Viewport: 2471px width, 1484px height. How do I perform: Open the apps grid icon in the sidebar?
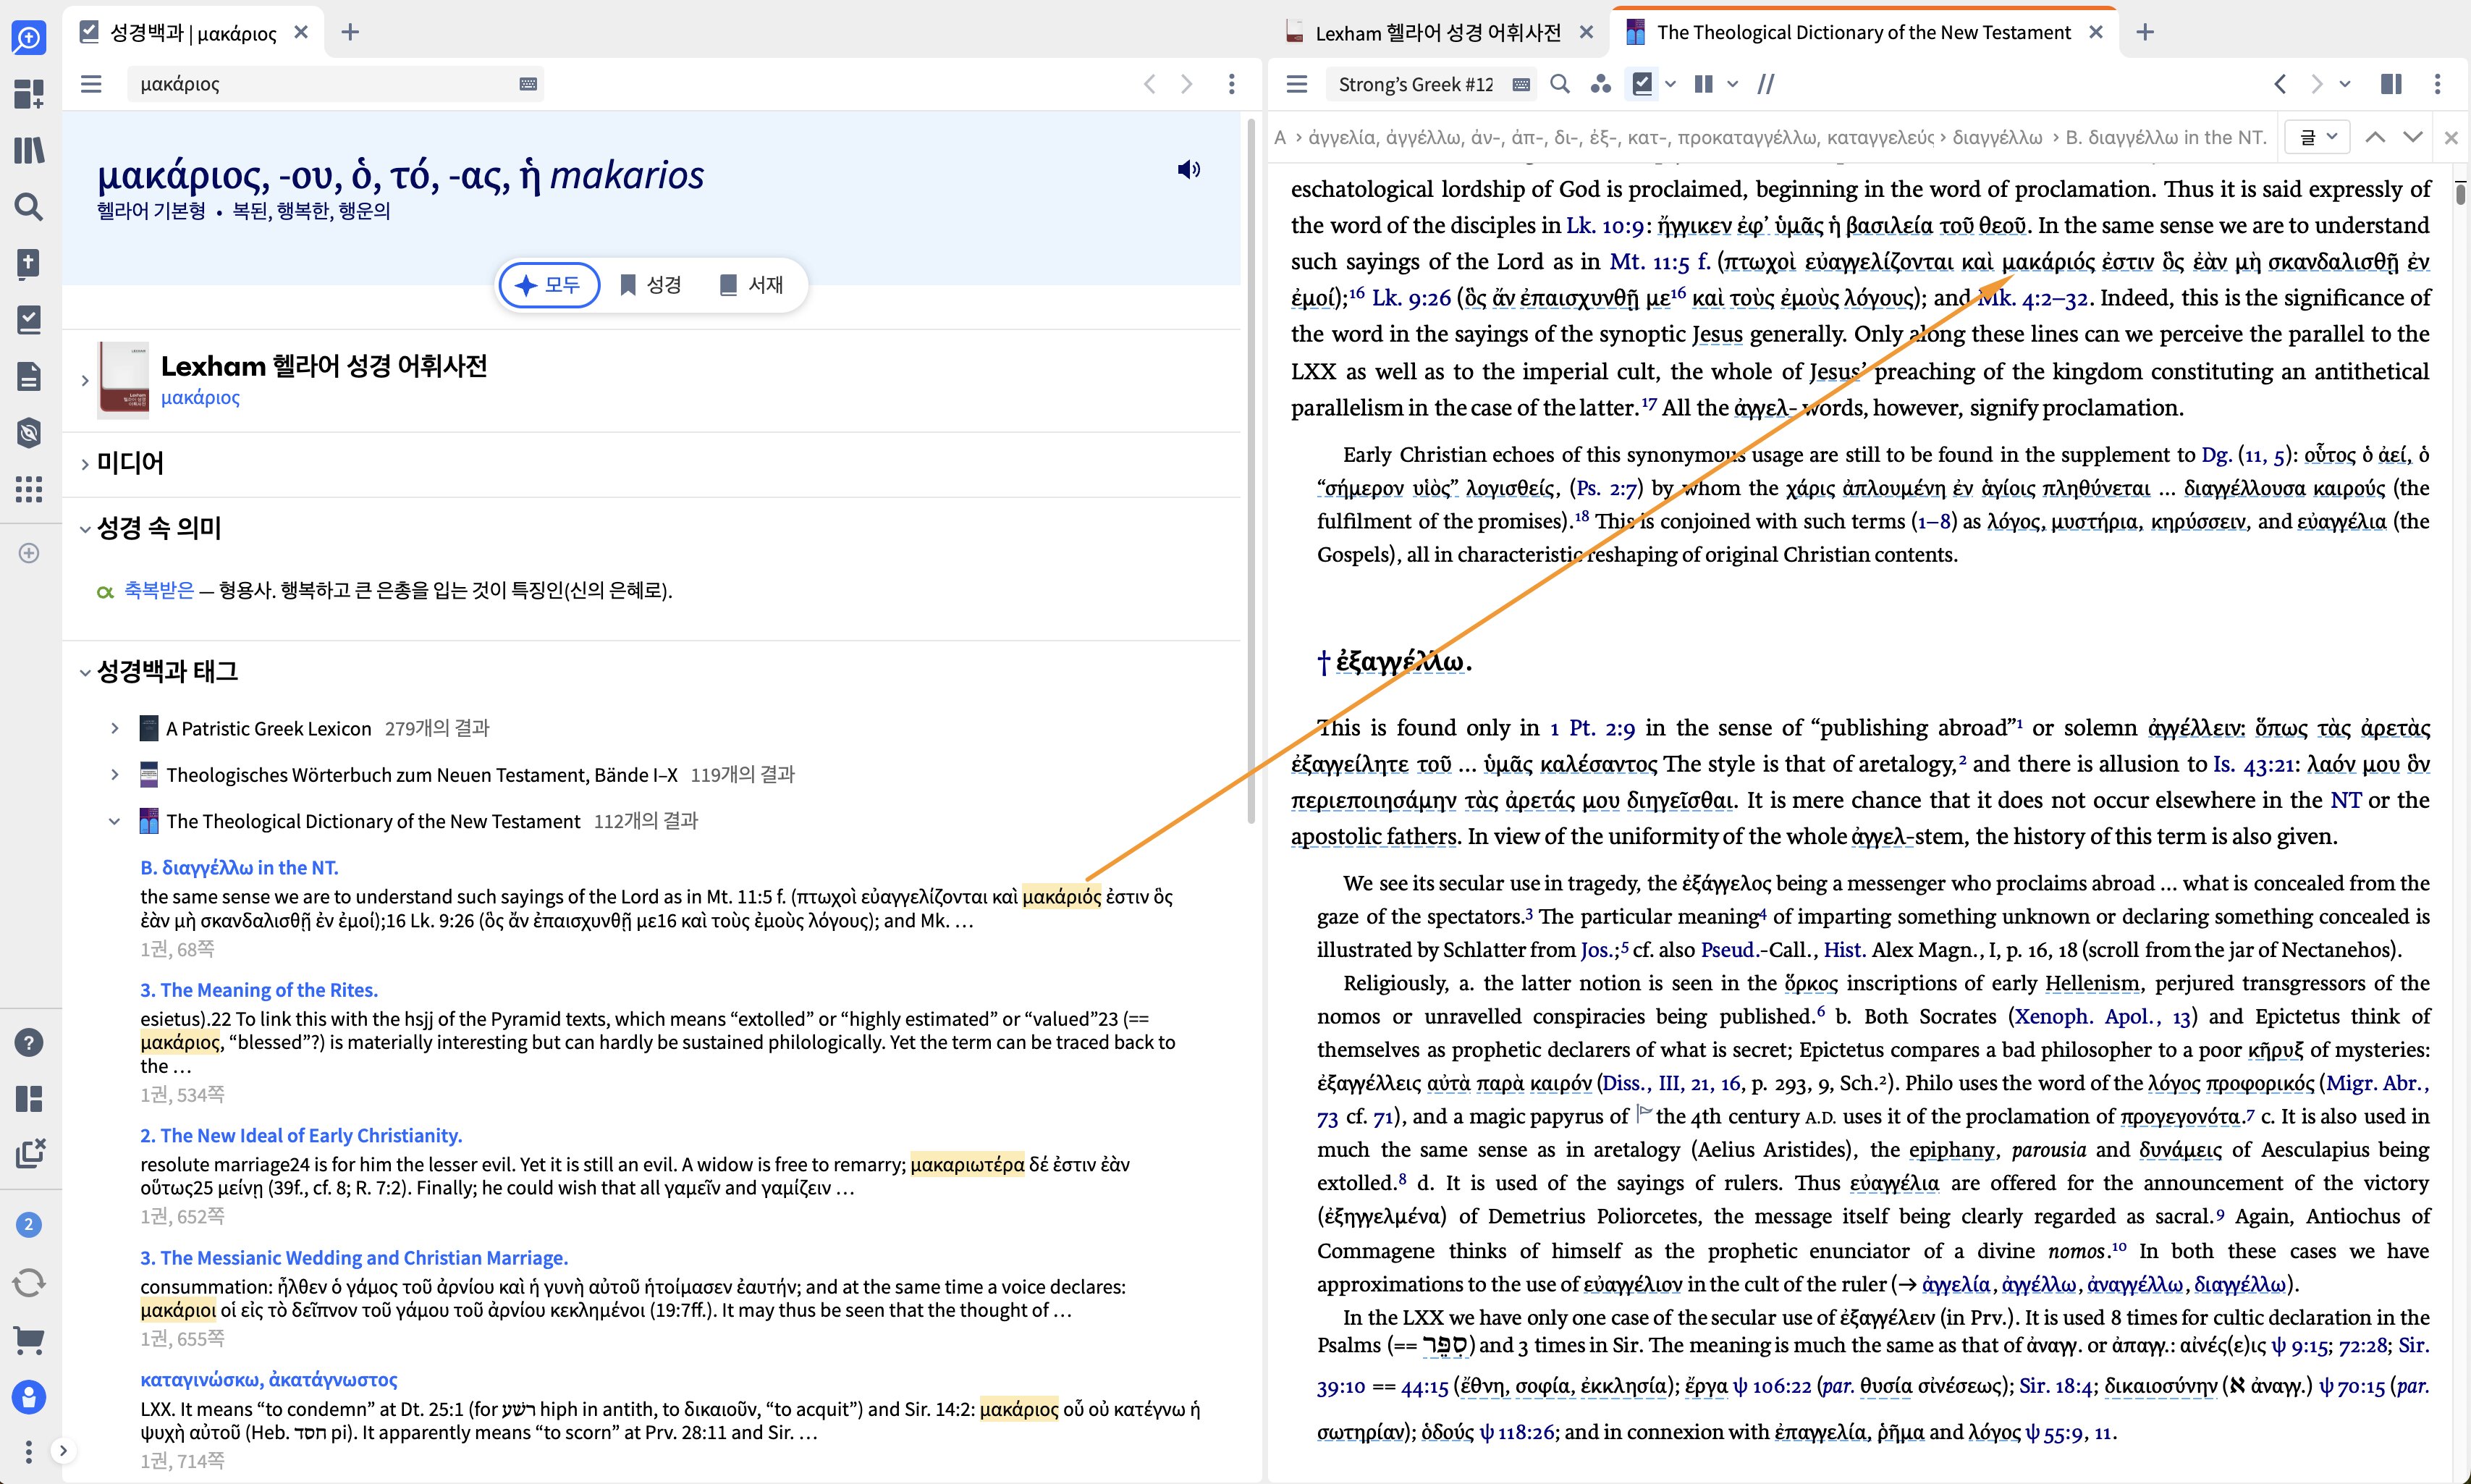click(29, 489)
